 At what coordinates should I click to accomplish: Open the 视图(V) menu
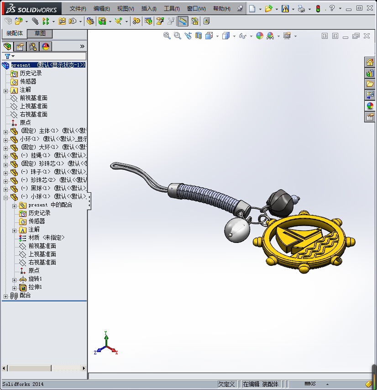click(x=126, y=9)
